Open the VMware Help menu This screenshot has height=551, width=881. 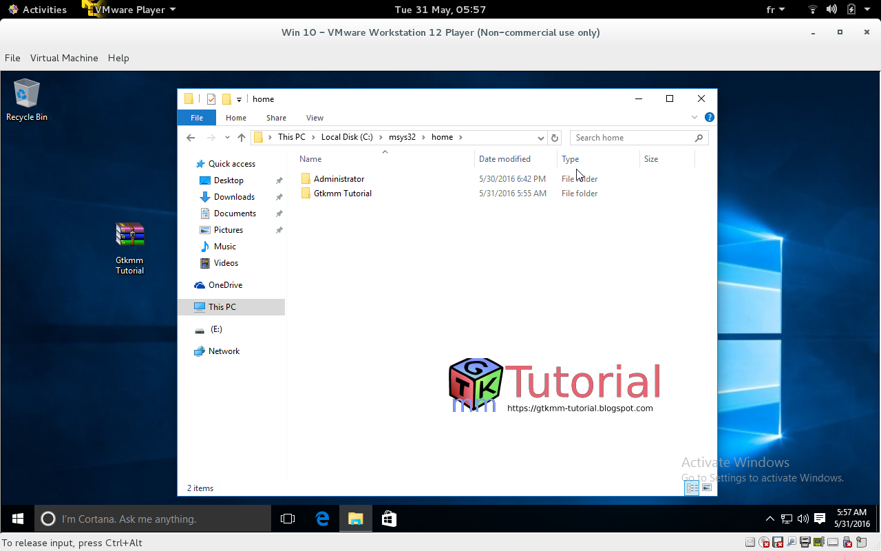click(x=118, y=58)
